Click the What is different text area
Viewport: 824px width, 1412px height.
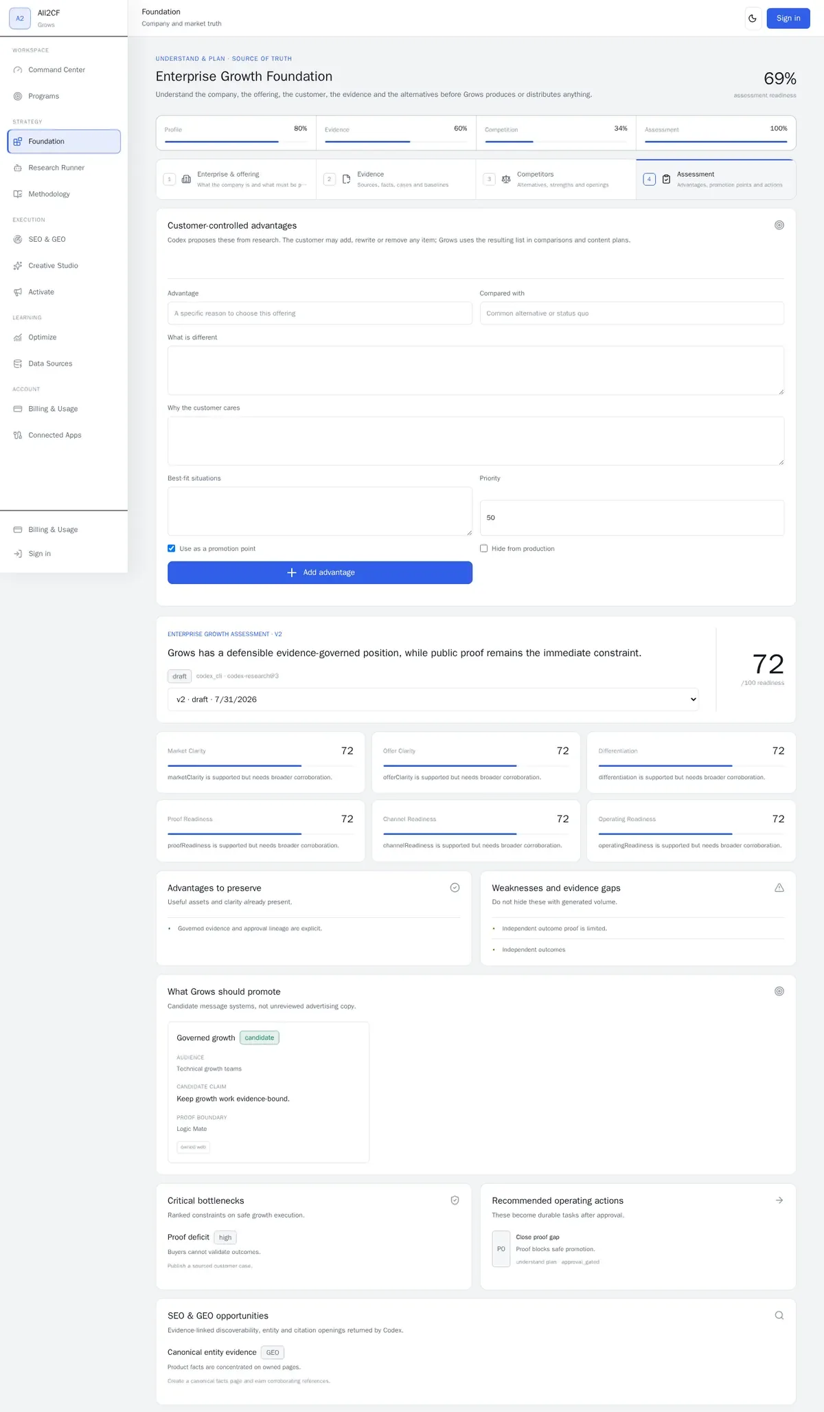coord(476,370)
